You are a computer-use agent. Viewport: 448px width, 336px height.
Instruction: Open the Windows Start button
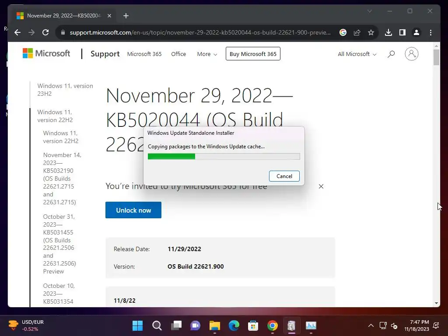[x=137, y=325]
